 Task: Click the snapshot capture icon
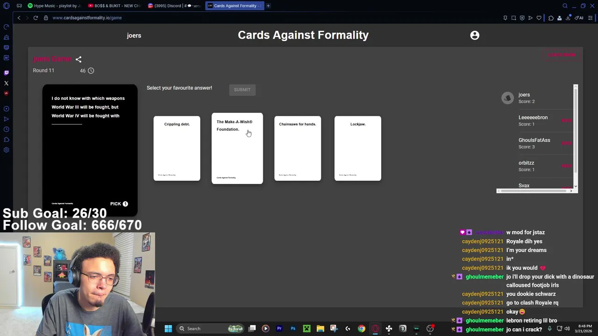[513, 18]
